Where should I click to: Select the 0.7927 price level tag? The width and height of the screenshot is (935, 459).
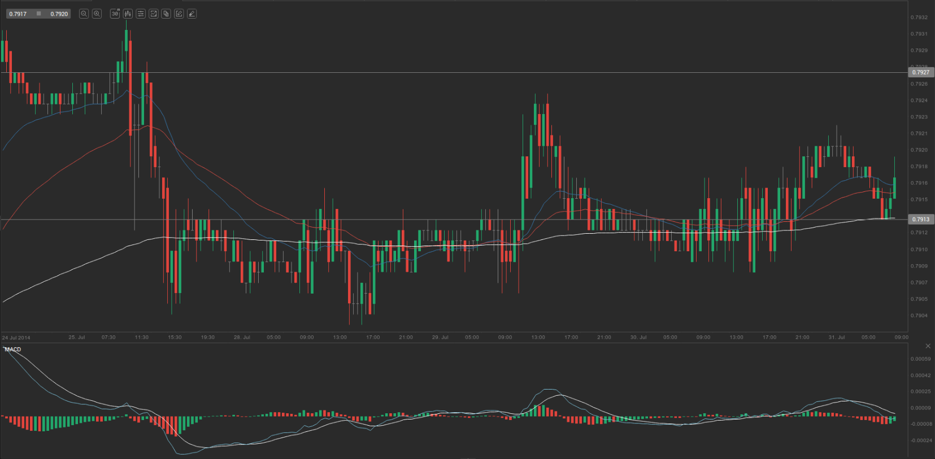(920, 72)
